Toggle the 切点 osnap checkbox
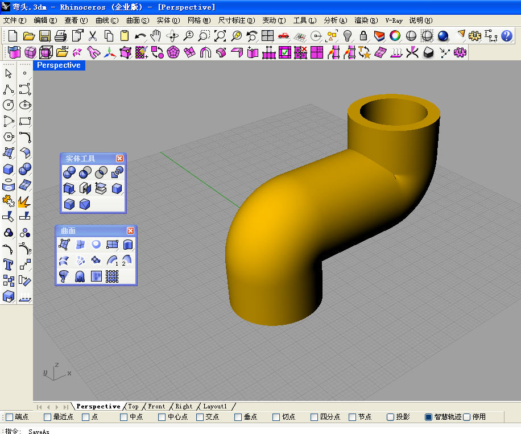The width and height of the screenshot is (521, 434). click(x=276, y=417)
